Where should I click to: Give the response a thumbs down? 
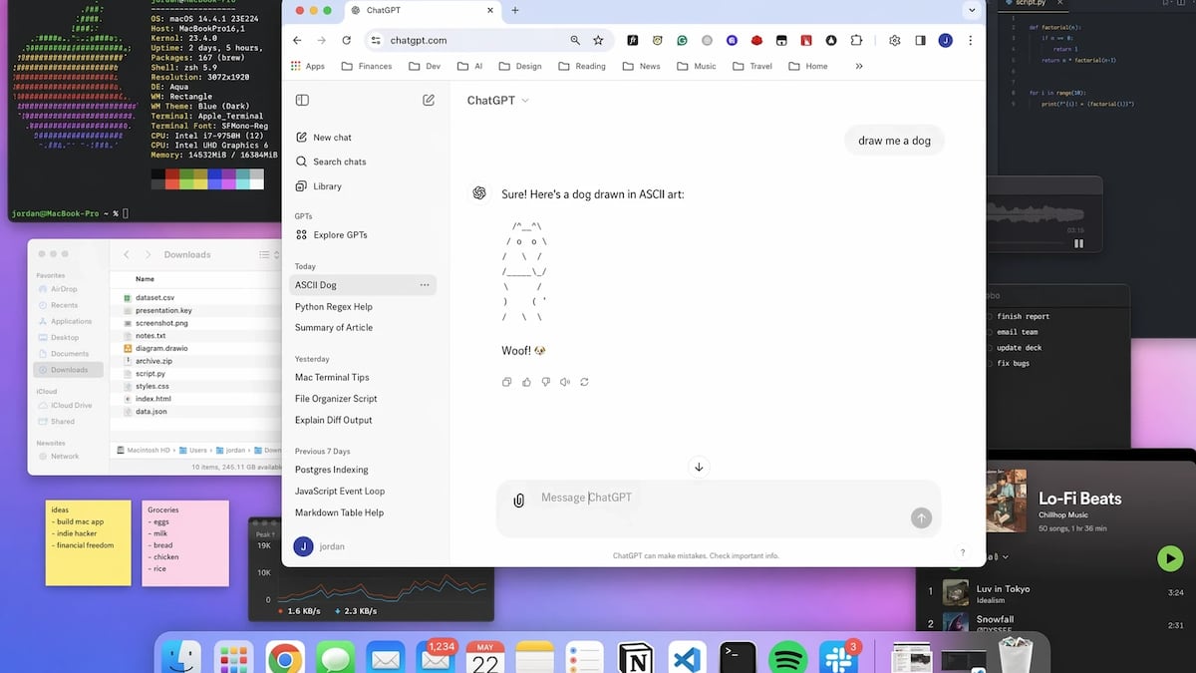tap(545, 382)
